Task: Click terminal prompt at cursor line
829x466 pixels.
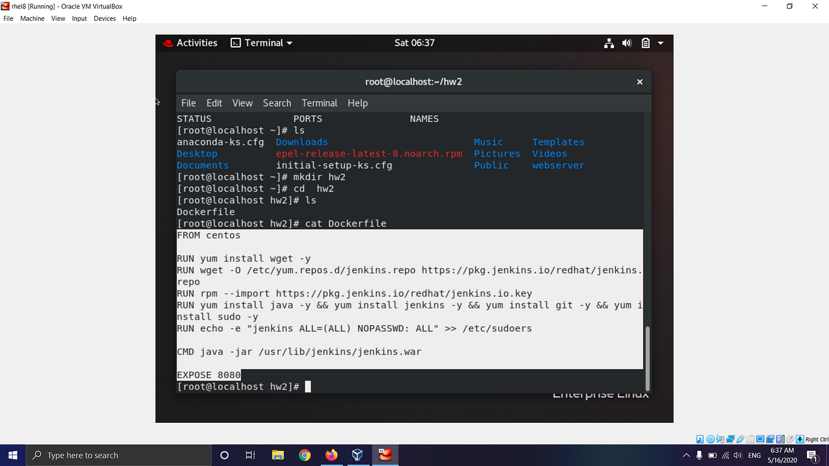Action: click(244, 387)
